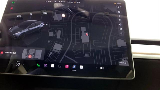
Task: Open the pink Music app
Action: (67, 66)
